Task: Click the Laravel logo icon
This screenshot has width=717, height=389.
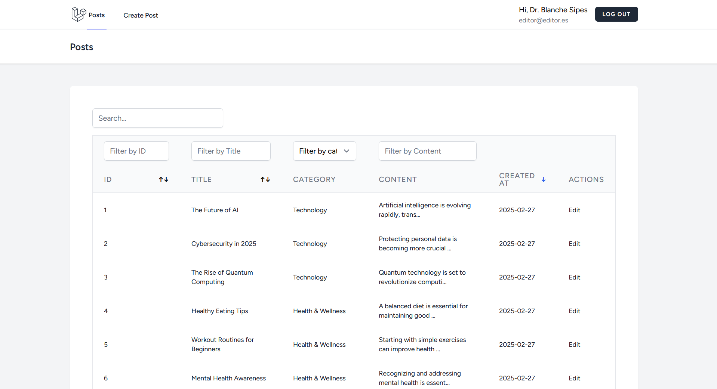Action: pos(79,15)
